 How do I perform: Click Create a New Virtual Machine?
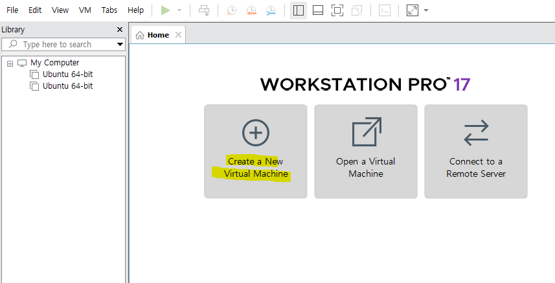click(256, 152)
